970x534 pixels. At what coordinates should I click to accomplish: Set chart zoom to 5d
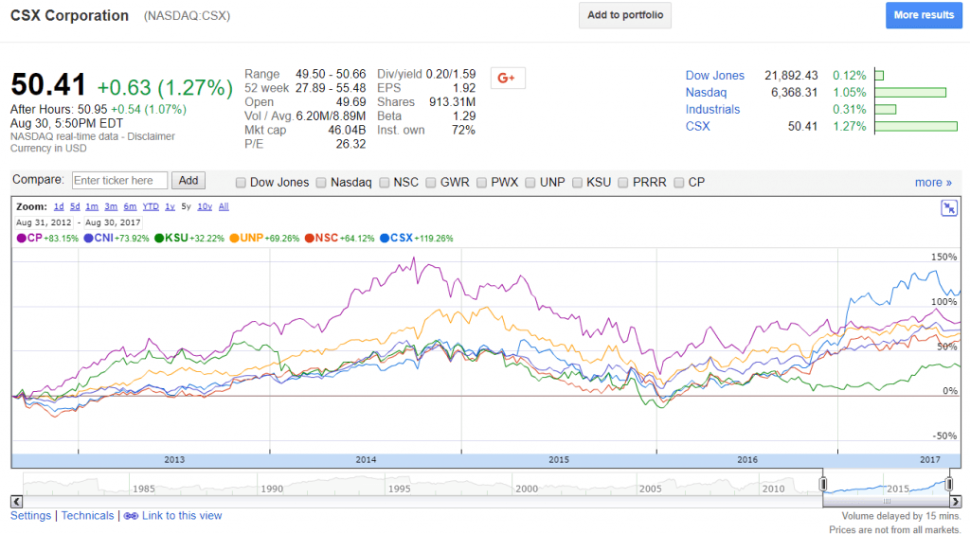pos(75,206)
